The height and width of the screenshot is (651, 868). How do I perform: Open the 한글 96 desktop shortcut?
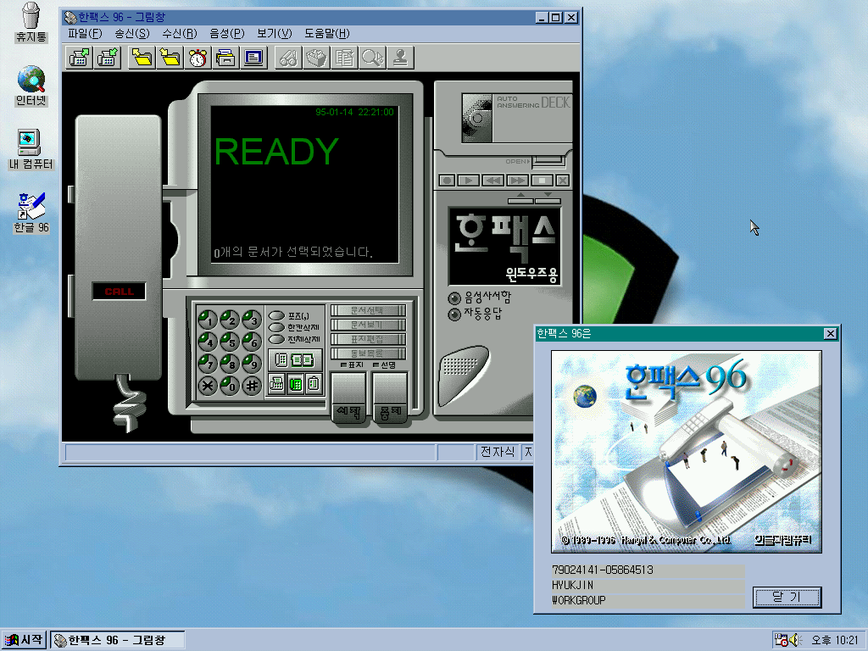(x=31, y=213)
